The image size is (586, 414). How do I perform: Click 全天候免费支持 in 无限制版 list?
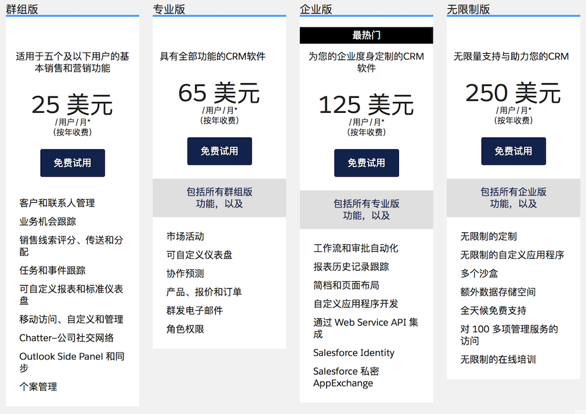(x=493, y=310)
